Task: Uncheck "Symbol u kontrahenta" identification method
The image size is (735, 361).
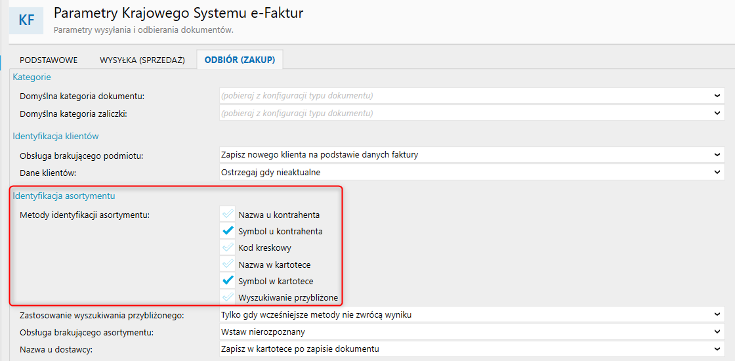Action: pyautogui.click(x=228, y=231)
